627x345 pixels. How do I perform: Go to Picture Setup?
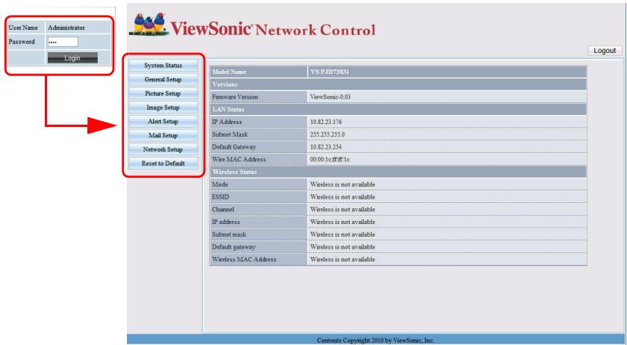coord(163,93)
